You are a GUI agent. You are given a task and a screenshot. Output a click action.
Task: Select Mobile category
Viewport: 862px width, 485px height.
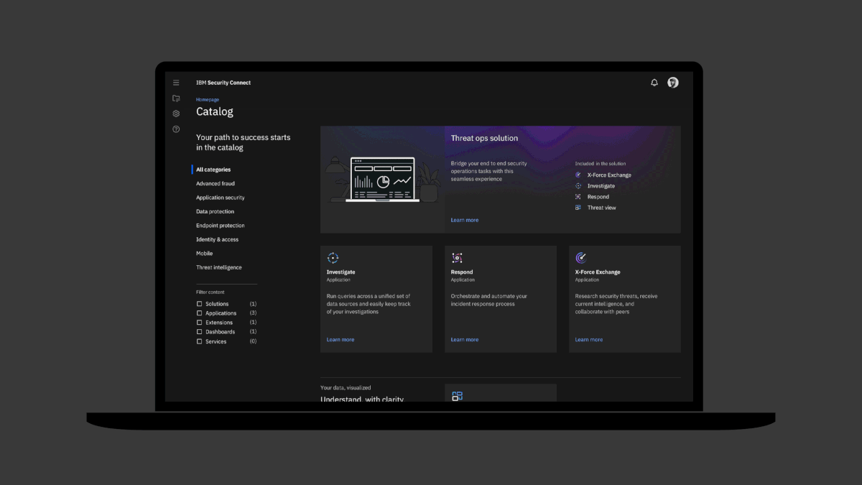pyautogui.click(x=205, y=254)
